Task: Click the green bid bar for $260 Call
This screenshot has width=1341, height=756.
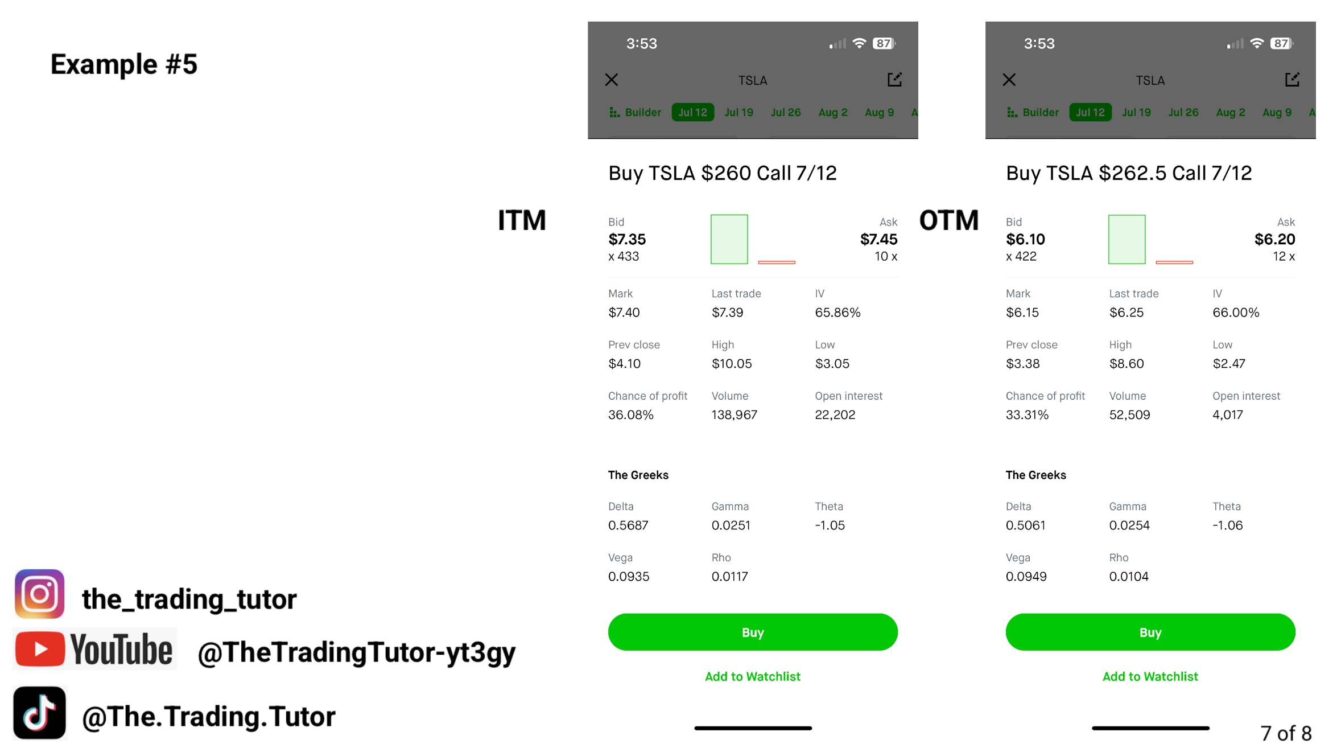Action: click(729, 239)
